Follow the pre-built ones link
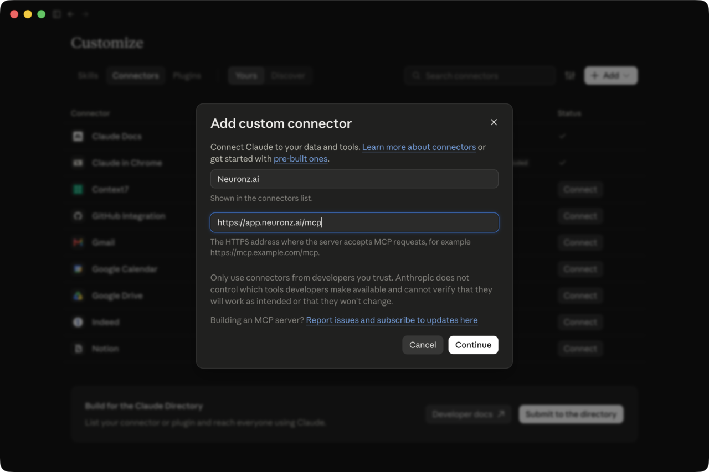This screenshot has width=709, height=472. 301,159
